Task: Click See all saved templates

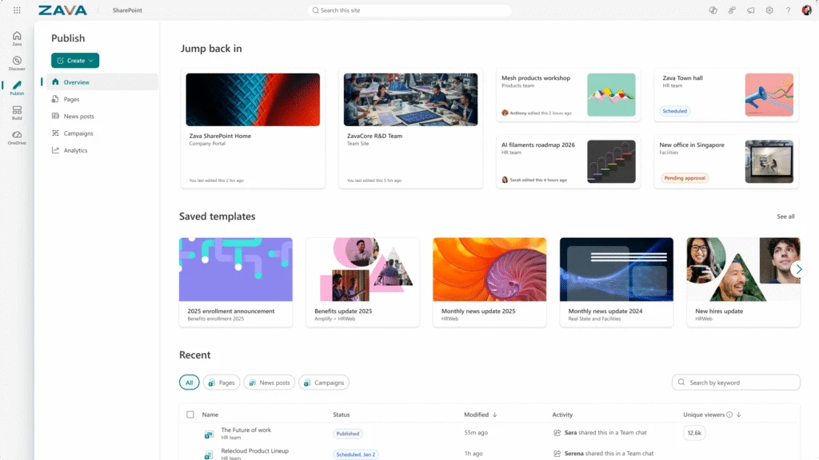Action: tap(786, 216)
